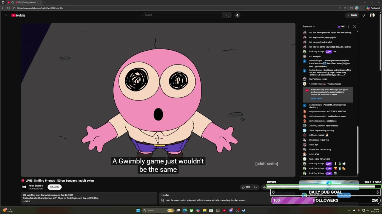Open Windows Start menu
382x214 pixels.
[138, 210]
